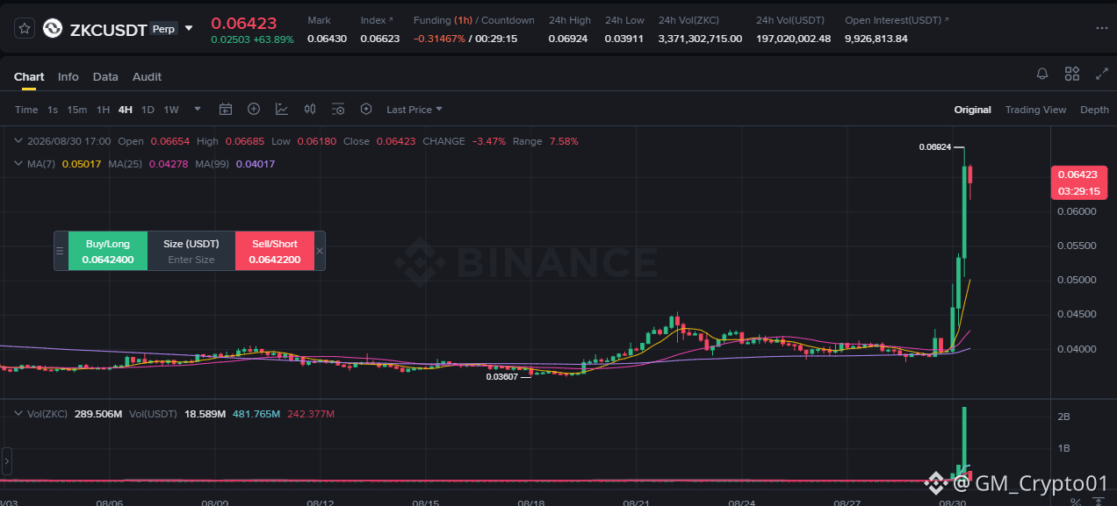Click the Index price info link
The height and width of the screenshot is (506, 1117).
[x=378, y=20]
